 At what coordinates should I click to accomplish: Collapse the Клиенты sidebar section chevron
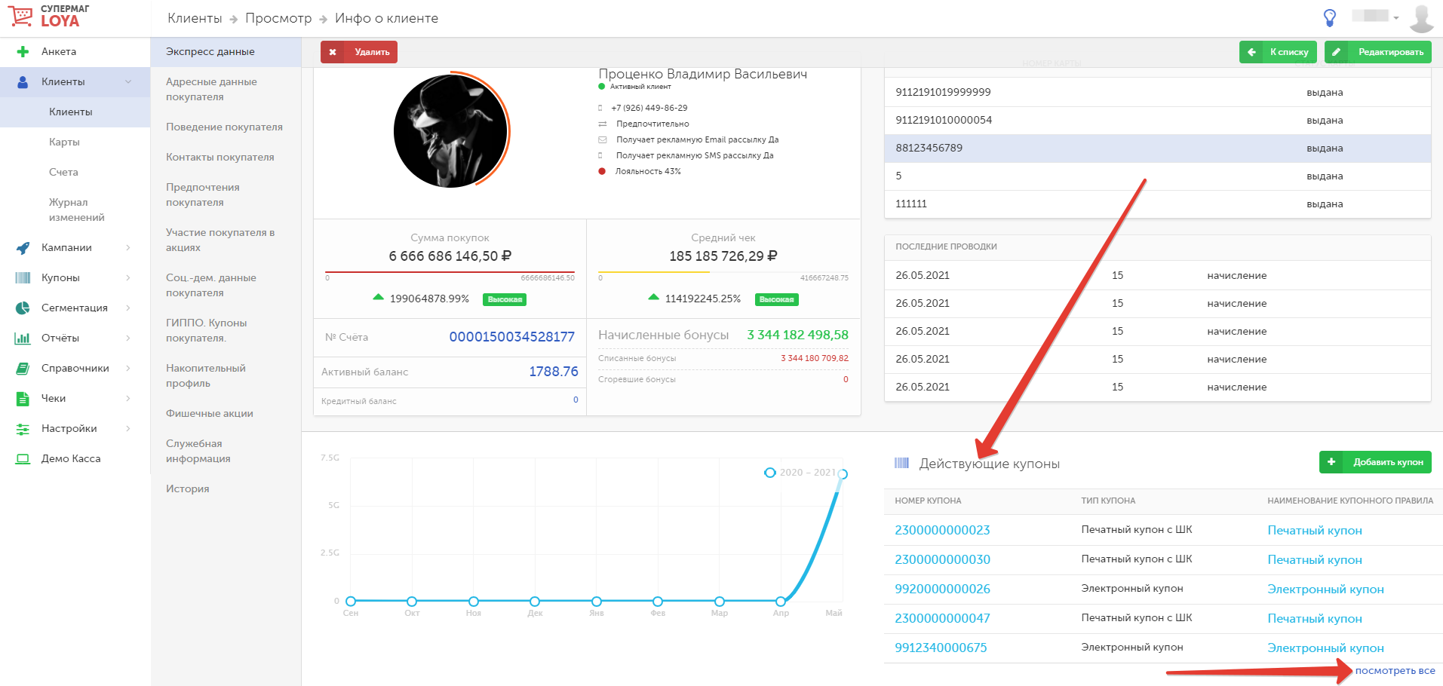pos(128,82)
